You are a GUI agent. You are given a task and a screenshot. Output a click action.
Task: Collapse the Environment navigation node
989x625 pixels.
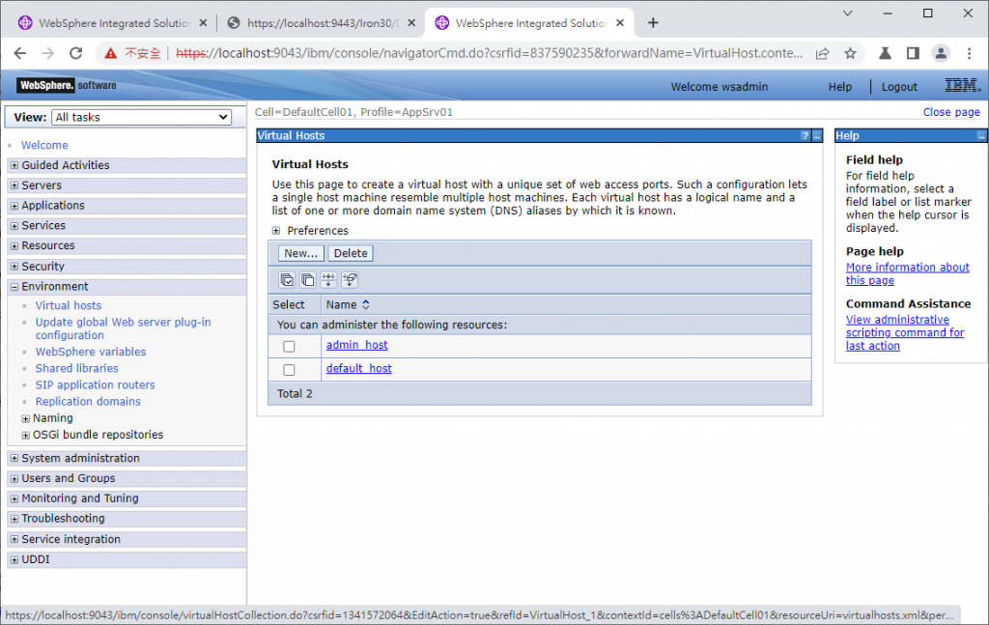click(14, 286)
